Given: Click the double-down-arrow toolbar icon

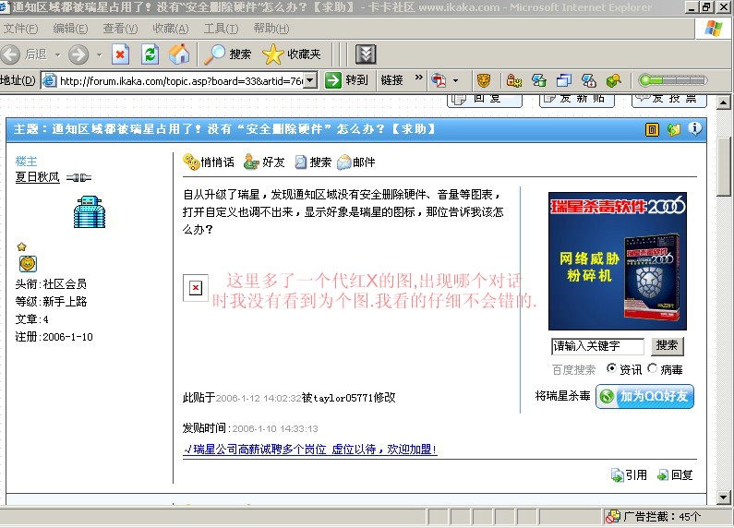Looking at the screenshot, I should pos(366,54).
